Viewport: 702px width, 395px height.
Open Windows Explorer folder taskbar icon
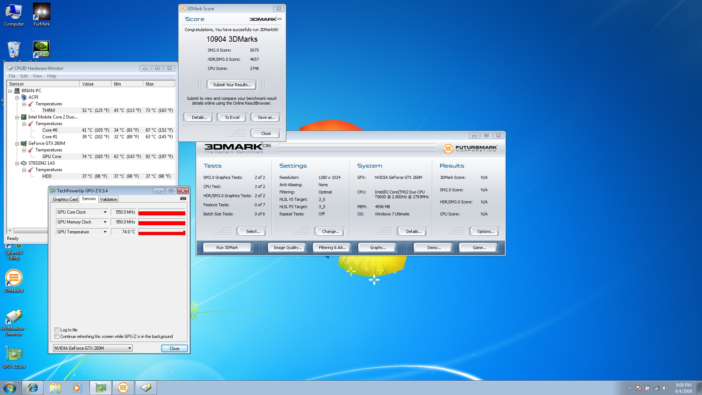point(55,388)
